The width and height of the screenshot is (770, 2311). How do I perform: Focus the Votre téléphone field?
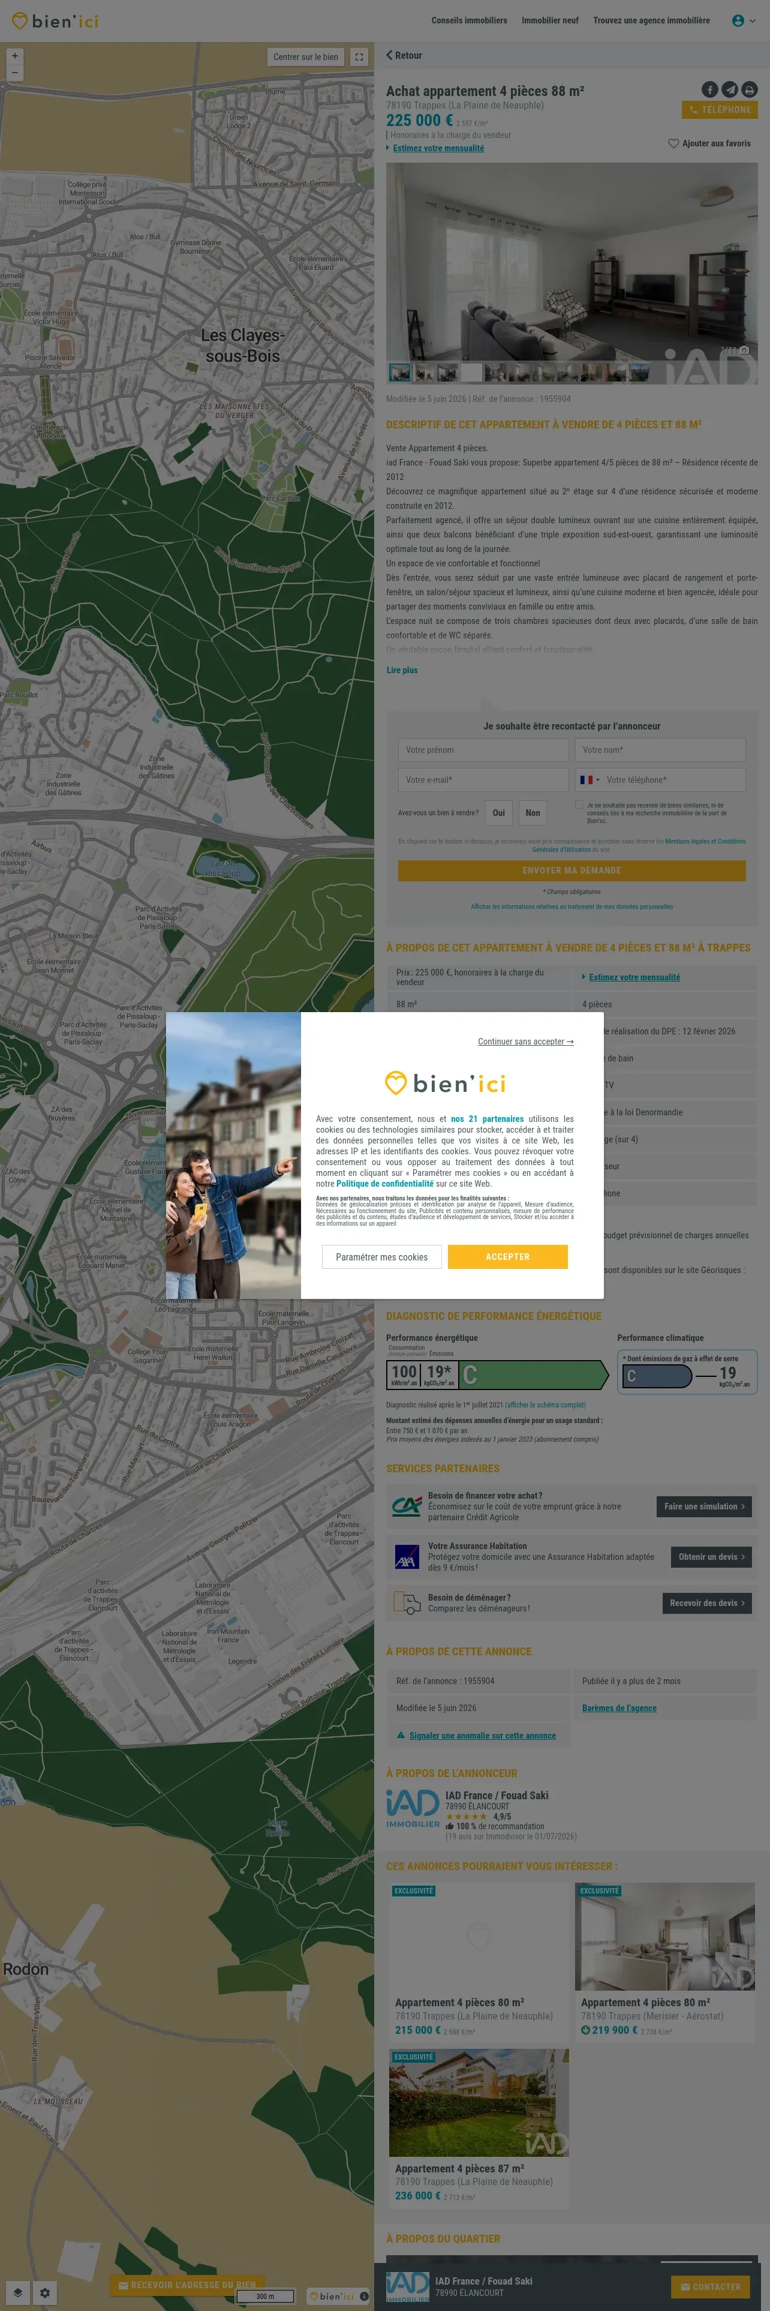(674, 779)
